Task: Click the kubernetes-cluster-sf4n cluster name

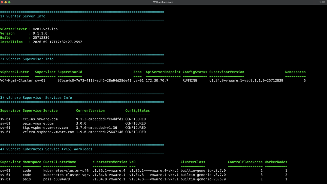Action: click(67, 171)
